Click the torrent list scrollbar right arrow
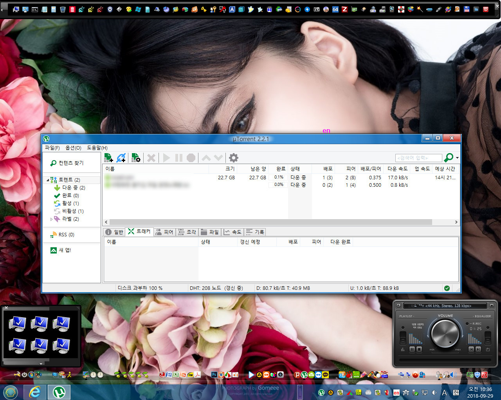This screenshot has width=501, height=400. tap(456, 222)
